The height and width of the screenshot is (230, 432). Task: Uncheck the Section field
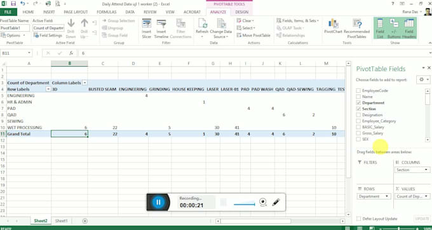tap(358, 109)
